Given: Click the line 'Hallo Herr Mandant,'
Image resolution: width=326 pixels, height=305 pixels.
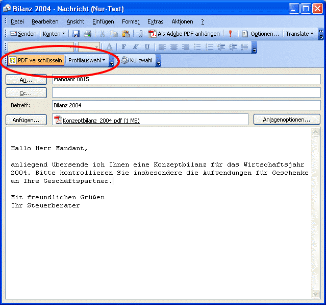Looking at the screenshot, I should click(x=49, y=148).
